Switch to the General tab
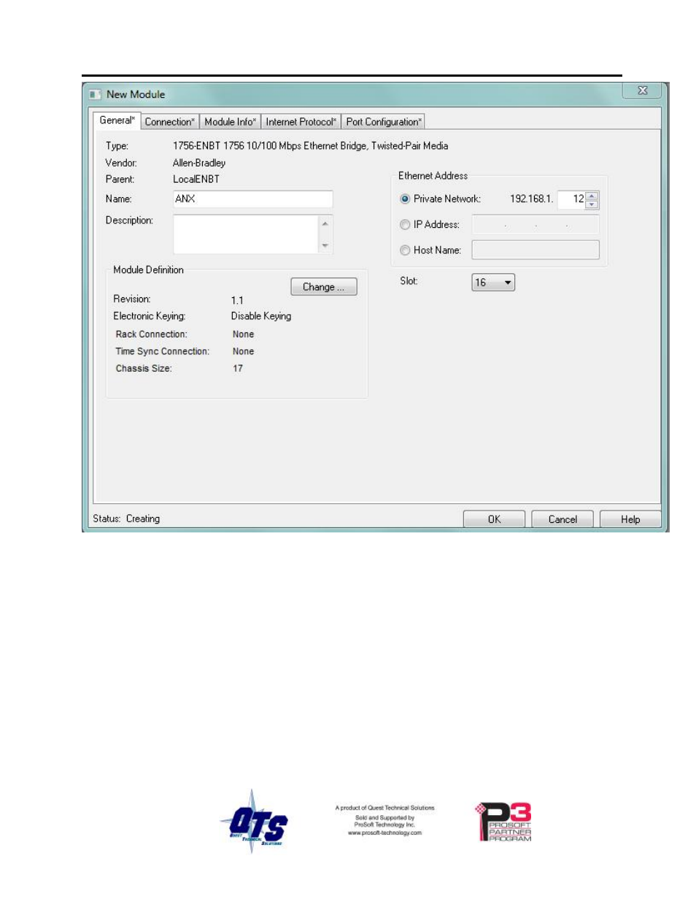The image size is (696, 902). pyautogui.click(x=117, y=121)
